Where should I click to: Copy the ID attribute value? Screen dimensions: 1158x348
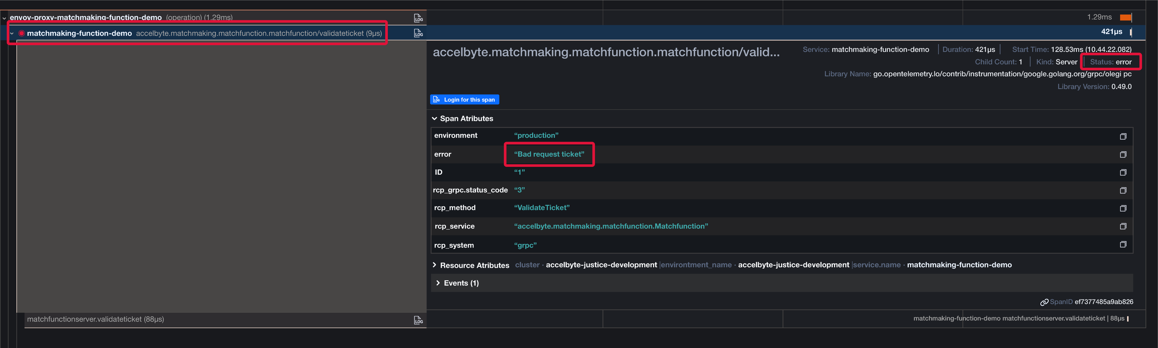(x=1122, y=172)
